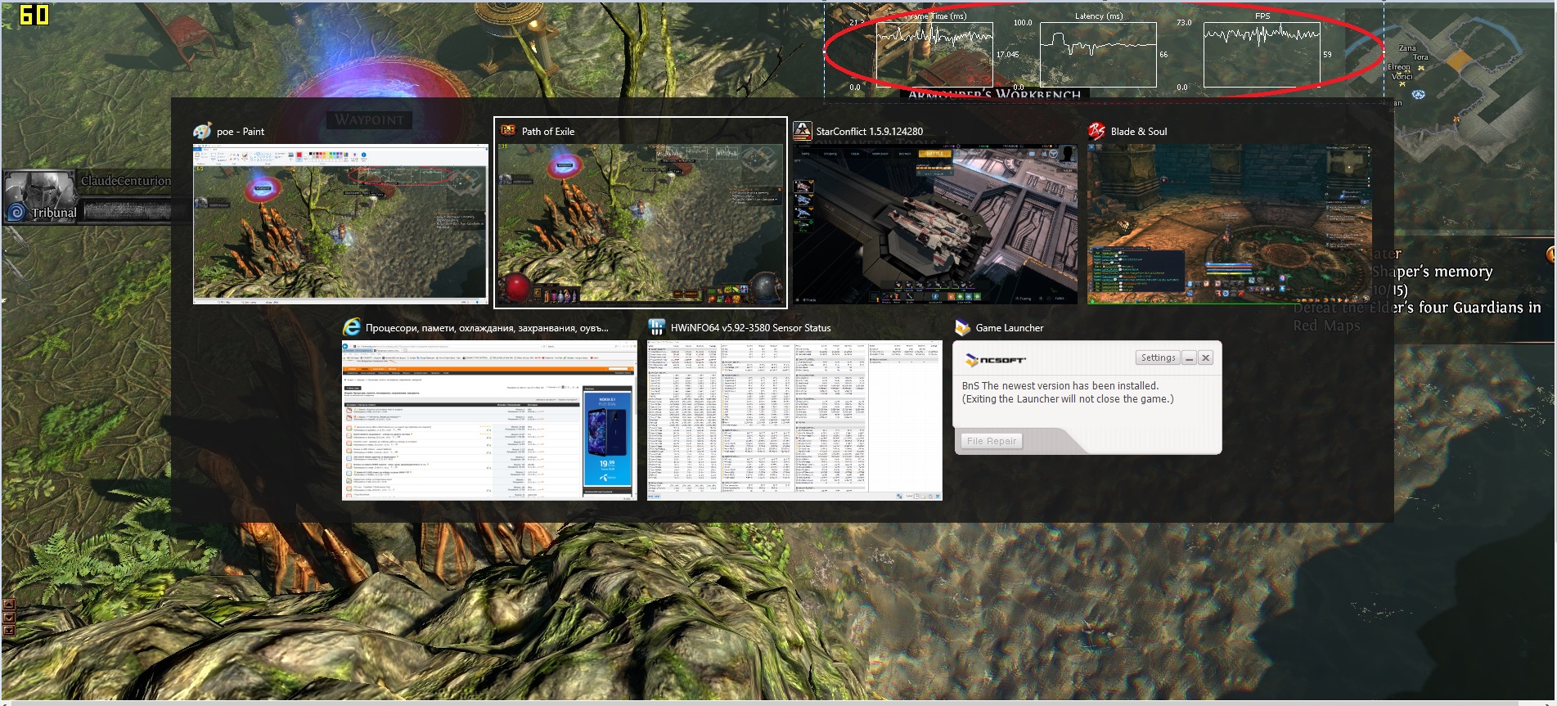Click Settings in the Game Launcher preview

pos(1158,357)
